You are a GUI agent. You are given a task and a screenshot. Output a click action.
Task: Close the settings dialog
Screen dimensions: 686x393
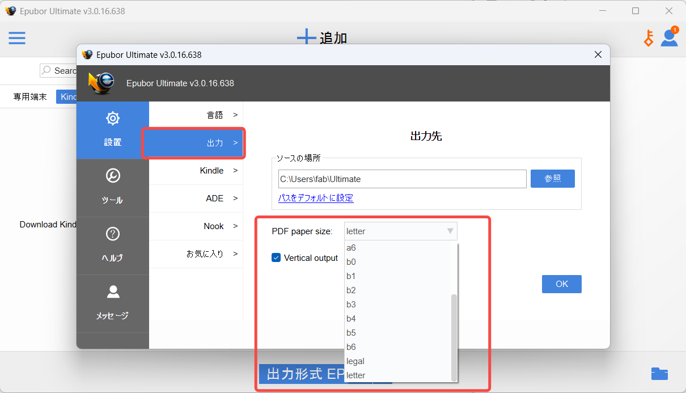pos(598,54)
